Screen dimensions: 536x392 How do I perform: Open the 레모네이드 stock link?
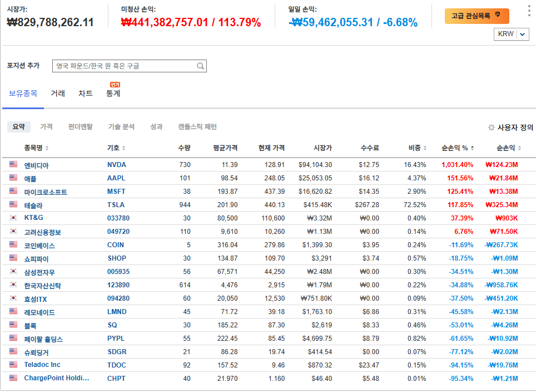coord(39,312)
